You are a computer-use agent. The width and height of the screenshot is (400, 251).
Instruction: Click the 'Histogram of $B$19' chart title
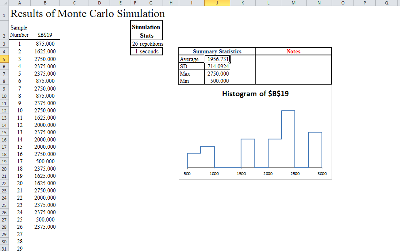point(255,94)
